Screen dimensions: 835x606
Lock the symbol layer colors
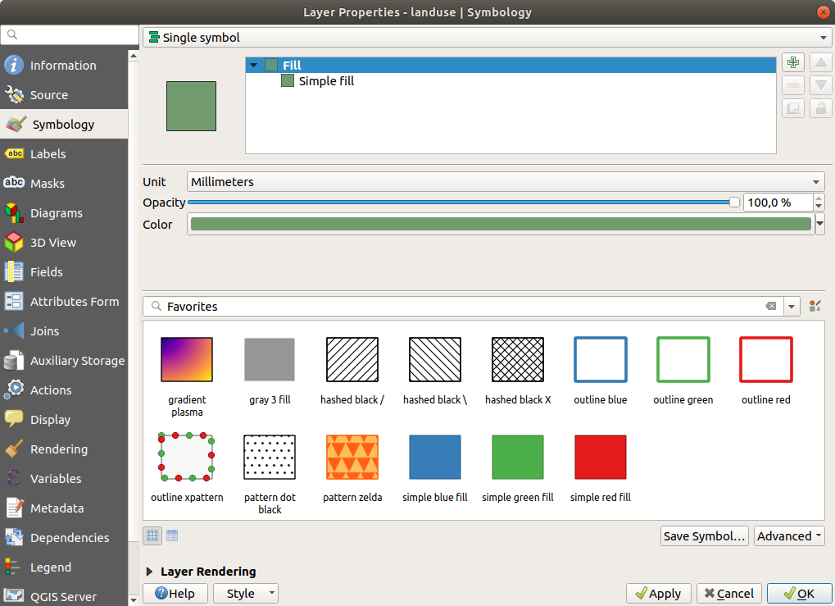coord(820,107)
